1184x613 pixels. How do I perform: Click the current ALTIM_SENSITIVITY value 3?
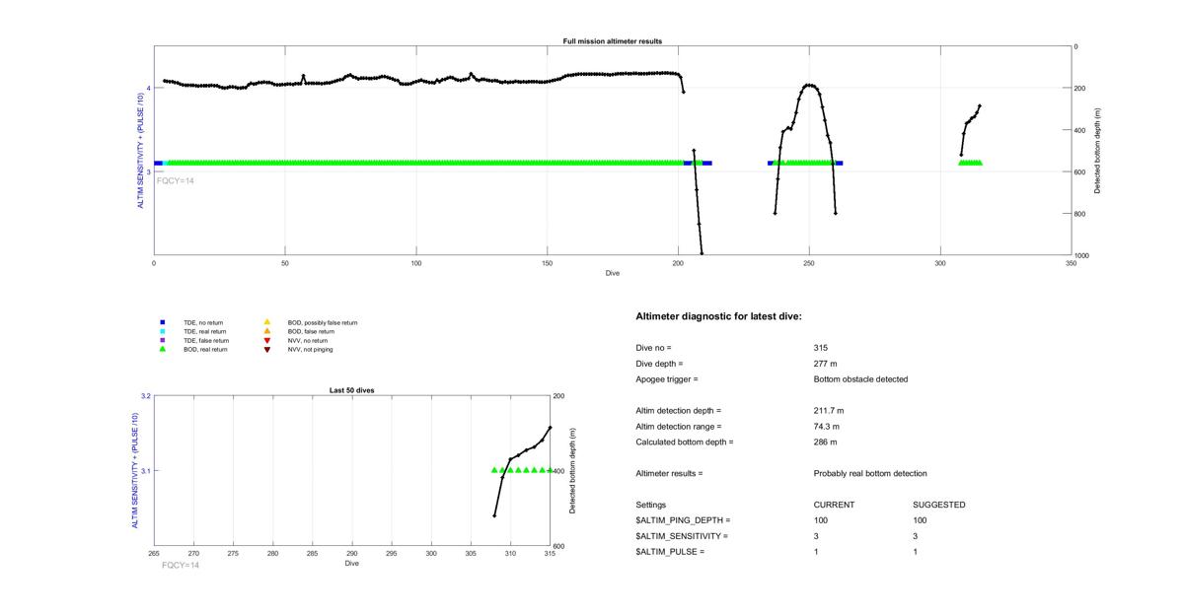pos(816,536)
